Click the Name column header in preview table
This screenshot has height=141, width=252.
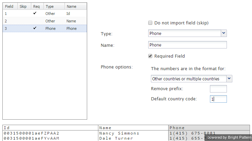pos(133,128)
